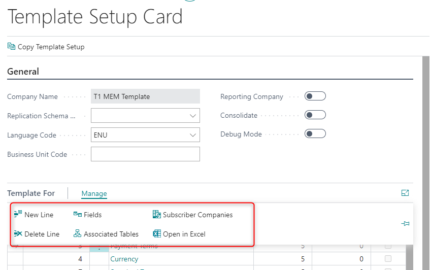Click the Company Name field
431x270 pixels.
tap(145, 96)
